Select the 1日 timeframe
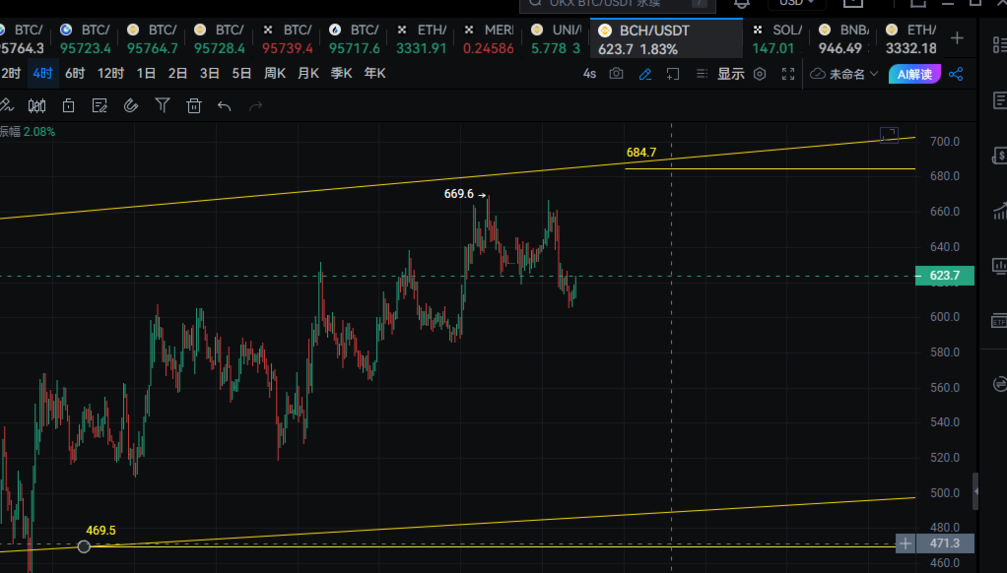Viewport: 1007px width, 573px height. click(x=146, y=74)
